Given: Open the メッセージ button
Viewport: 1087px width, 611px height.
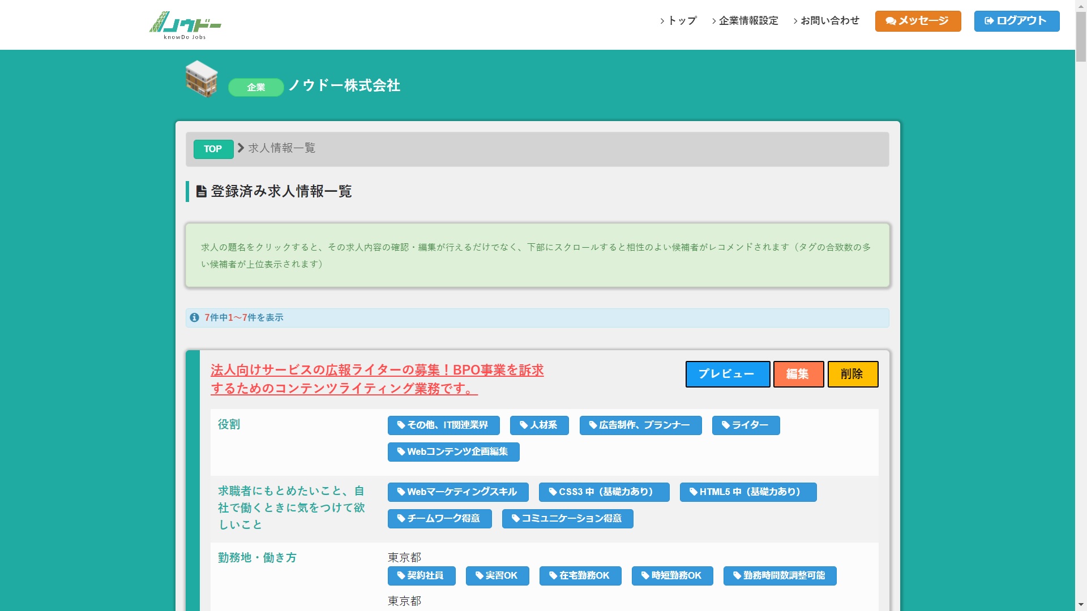Looking at the screenshot, I should point(918,21).
